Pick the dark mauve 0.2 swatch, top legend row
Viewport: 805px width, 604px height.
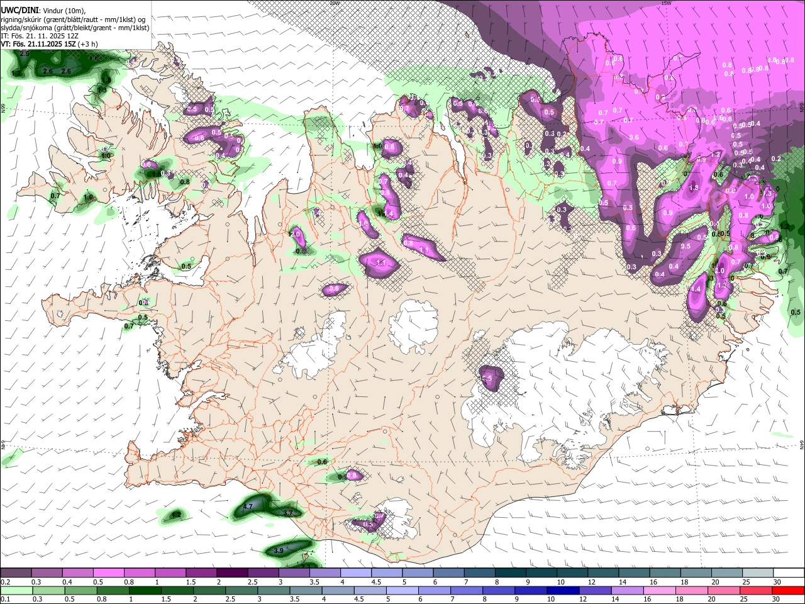click(16, 573)
